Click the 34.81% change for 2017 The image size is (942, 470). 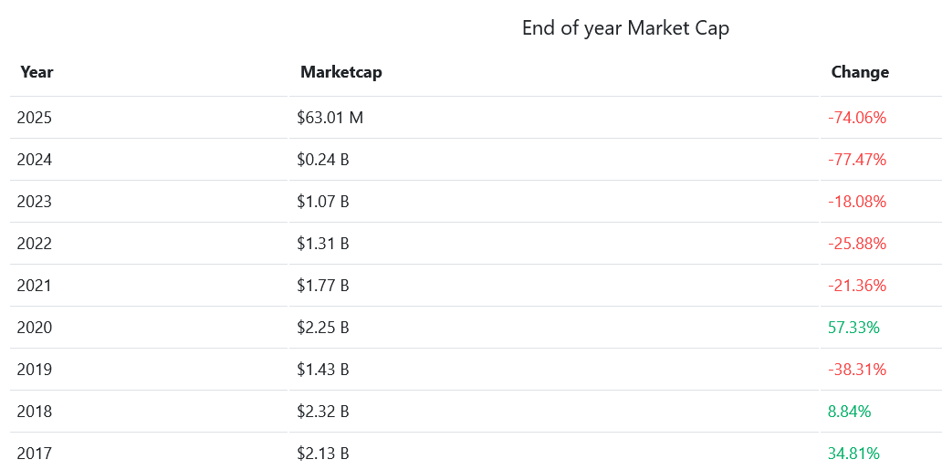point(853,454)
